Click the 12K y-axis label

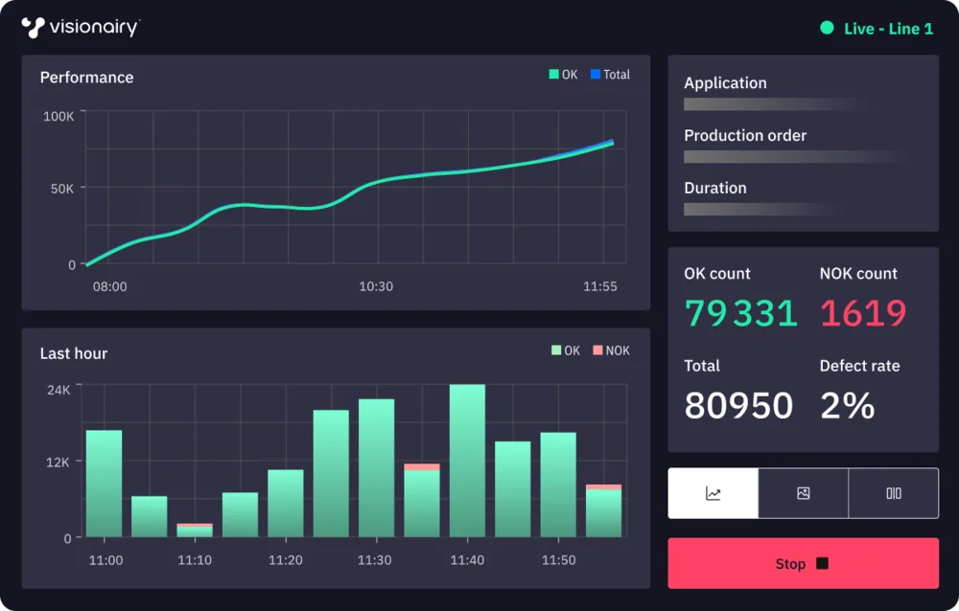[58, 463]
